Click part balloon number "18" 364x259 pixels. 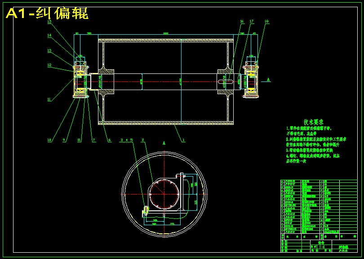pyautogui.click(x=266, y=21)
